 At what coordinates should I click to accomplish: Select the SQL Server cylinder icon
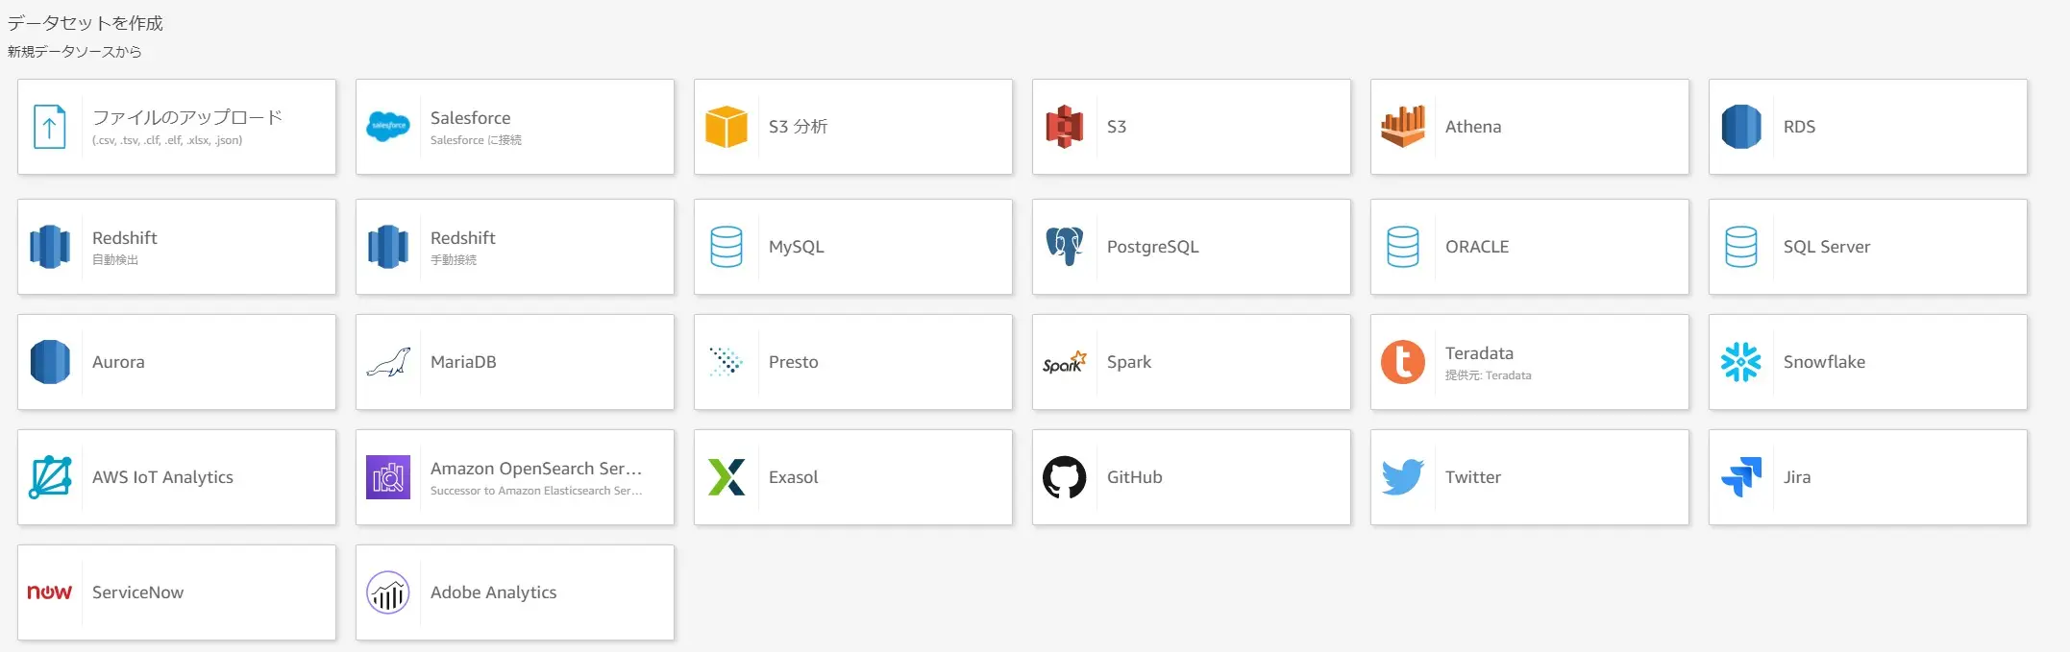[1741, 247]
